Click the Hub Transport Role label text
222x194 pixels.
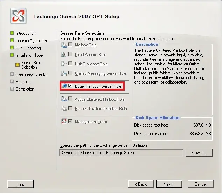click(x=91, y=64)
